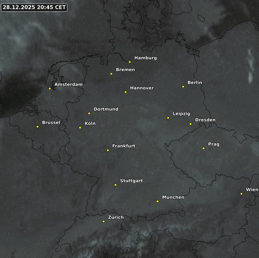This screenshot has height=258, width=259.
Task: Click the yellow Leipzig marker dot
Action: [x=168, y=118]
